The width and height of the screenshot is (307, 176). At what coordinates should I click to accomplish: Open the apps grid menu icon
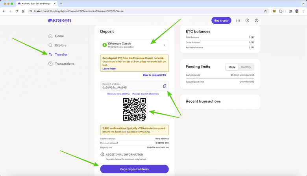[238, 20]
